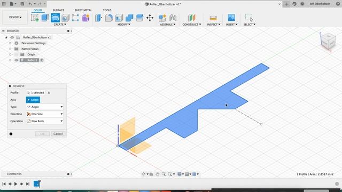Open the Type Angle dropdown
342x192 pixels.
[x=45, y=107]
